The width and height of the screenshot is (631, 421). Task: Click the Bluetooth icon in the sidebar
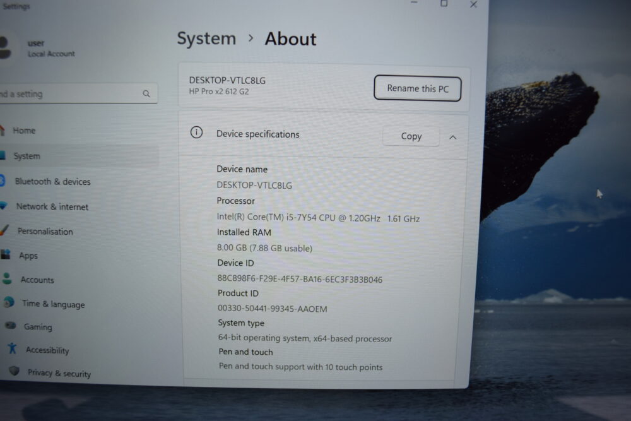(2, 181)
